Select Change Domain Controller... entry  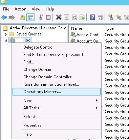click(x=57, y=77)
